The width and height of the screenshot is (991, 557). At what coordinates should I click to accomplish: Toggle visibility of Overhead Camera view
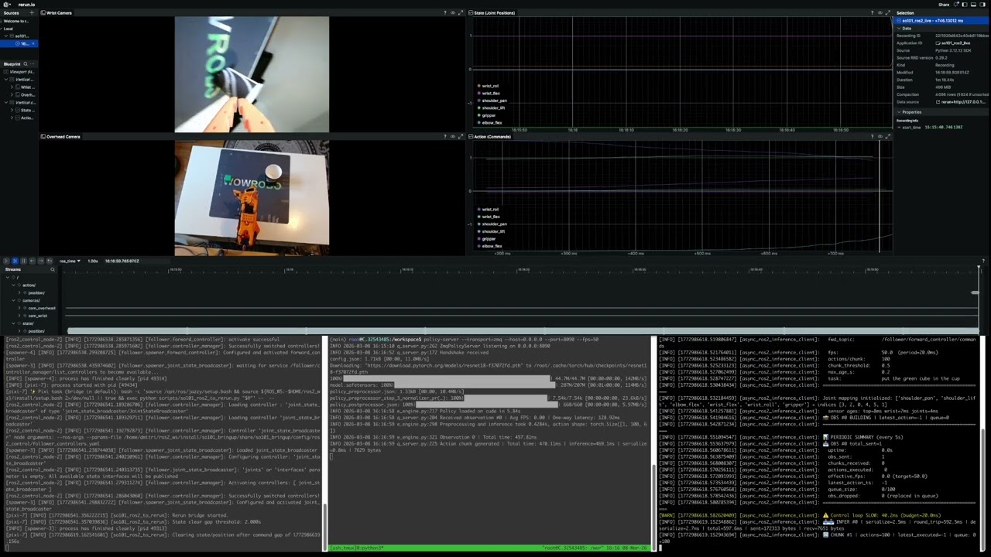coord(453,136)
